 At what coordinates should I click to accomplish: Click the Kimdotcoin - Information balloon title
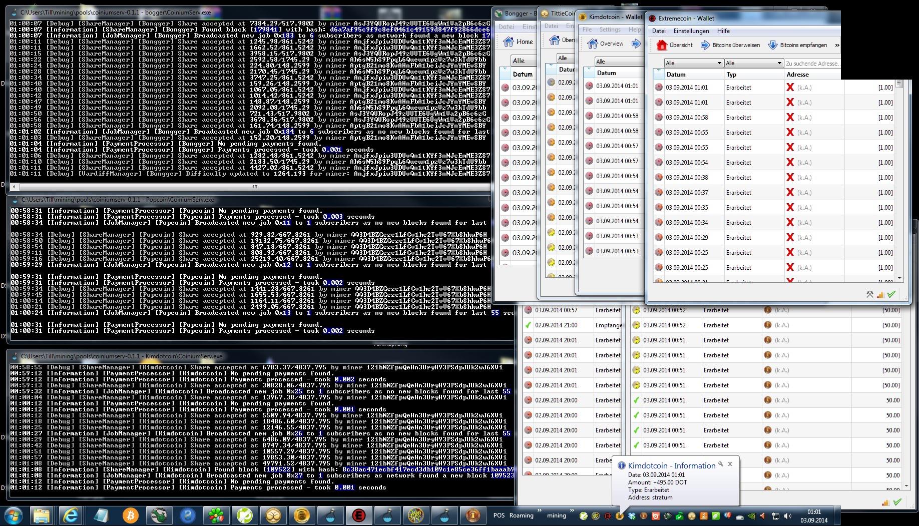click(x=672, y=465)
